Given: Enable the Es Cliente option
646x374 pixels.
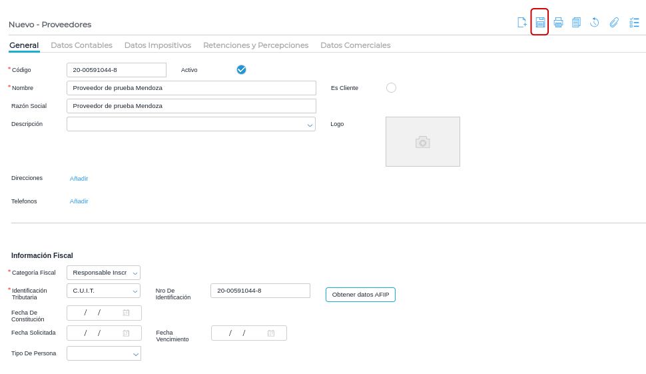Looking at the screenshot, I should [x=391, y=87].
